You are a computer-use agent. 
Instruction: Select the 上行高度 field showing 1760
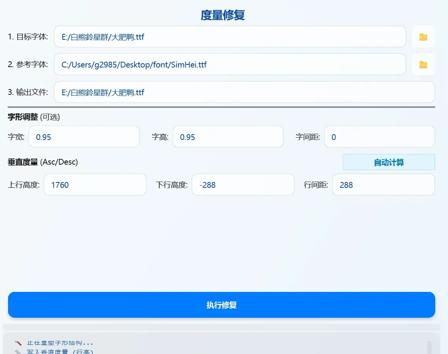[x=95, y=185]
